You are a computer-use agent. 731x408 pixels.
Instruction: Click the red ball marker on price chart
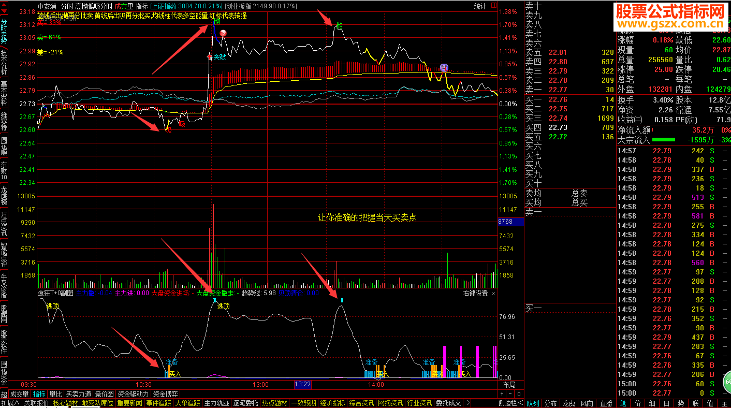pos(223,34)
